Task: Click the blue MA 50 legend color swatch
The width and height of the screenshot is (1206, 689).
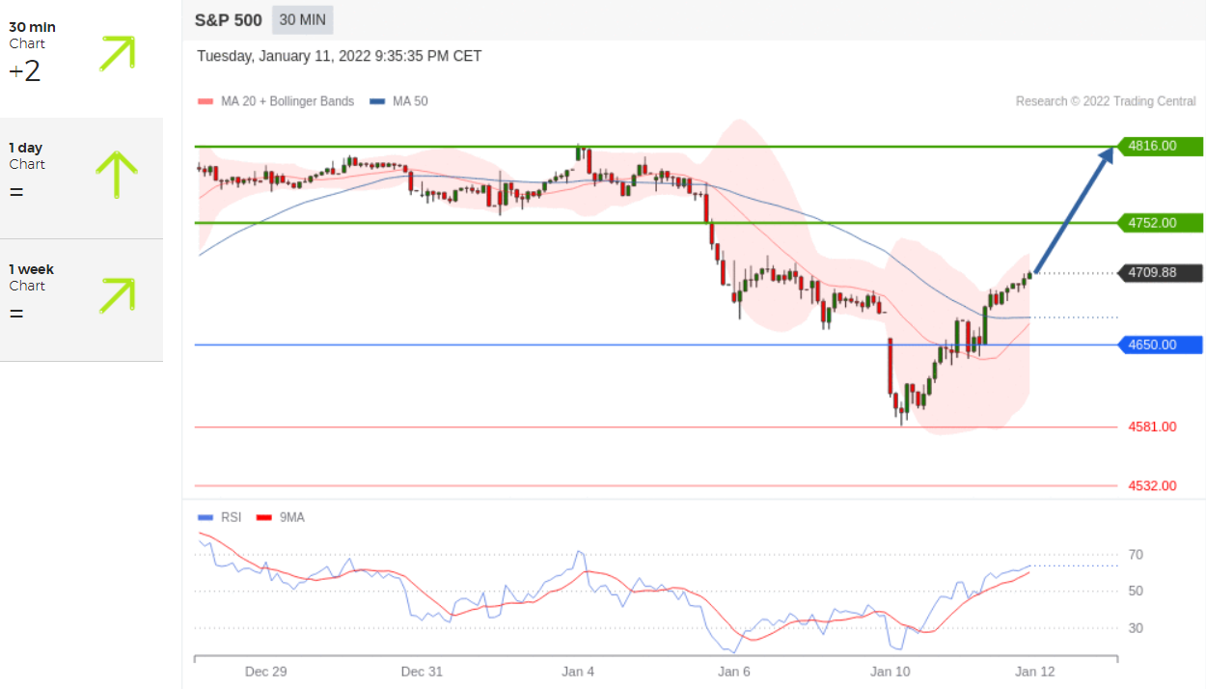Action: coord(377,101)
